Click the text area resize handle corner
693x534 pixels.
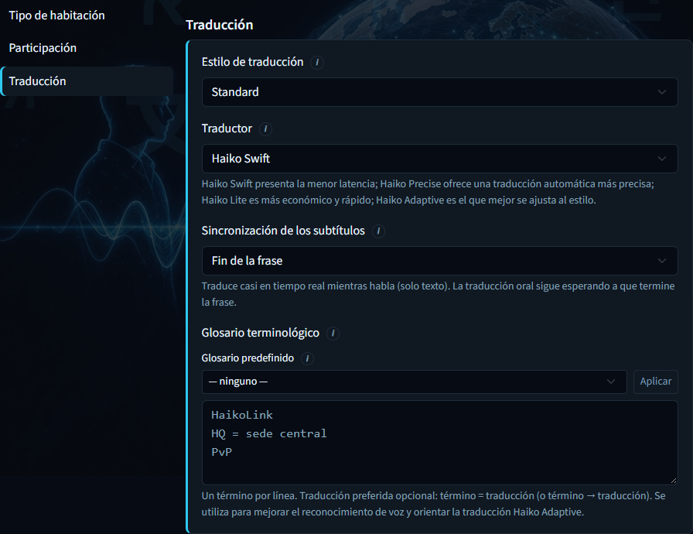click(x=673, y=480)
